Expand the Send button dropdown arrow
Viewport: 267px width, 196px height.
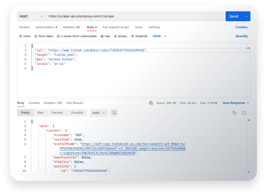tap(246, 16)
